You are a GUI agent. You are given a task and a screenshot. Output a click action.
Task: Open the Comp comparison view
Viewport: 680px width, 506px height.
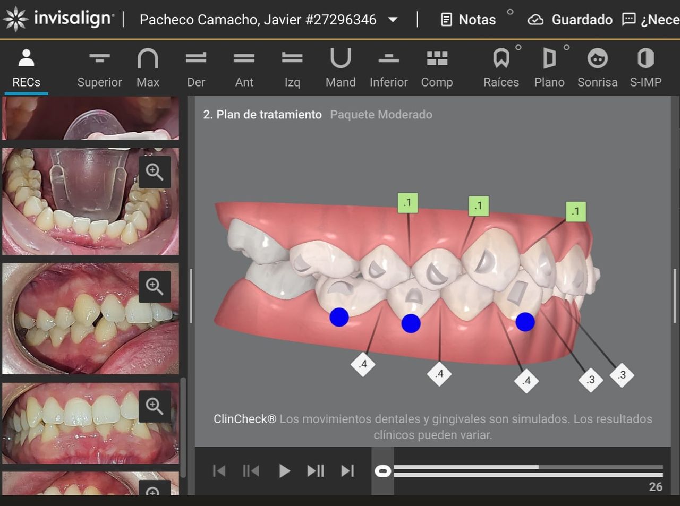(437, 68)
